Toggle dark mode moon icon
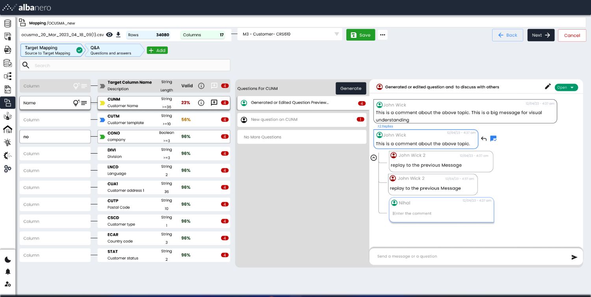 click(x=7, y=260)
